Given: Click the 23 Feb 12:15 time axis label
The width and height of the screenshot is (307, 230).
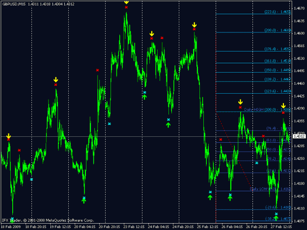Looking at the screenshot, I should point(134,227).
